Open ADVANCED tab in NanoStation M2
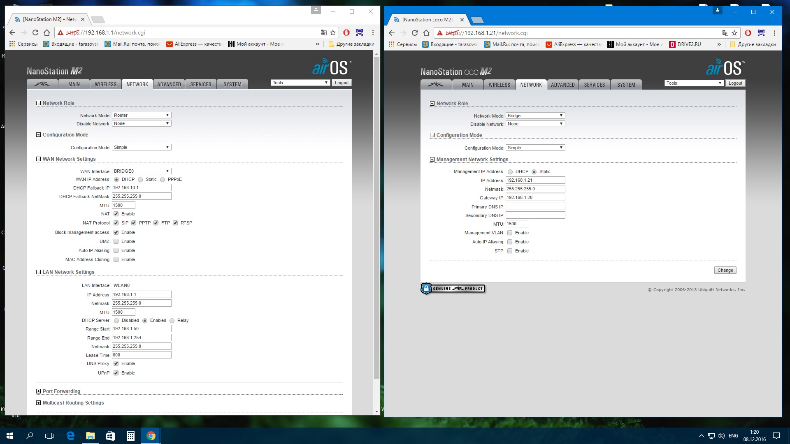Screen dimensions: 790x444 [x=169, y=84]
